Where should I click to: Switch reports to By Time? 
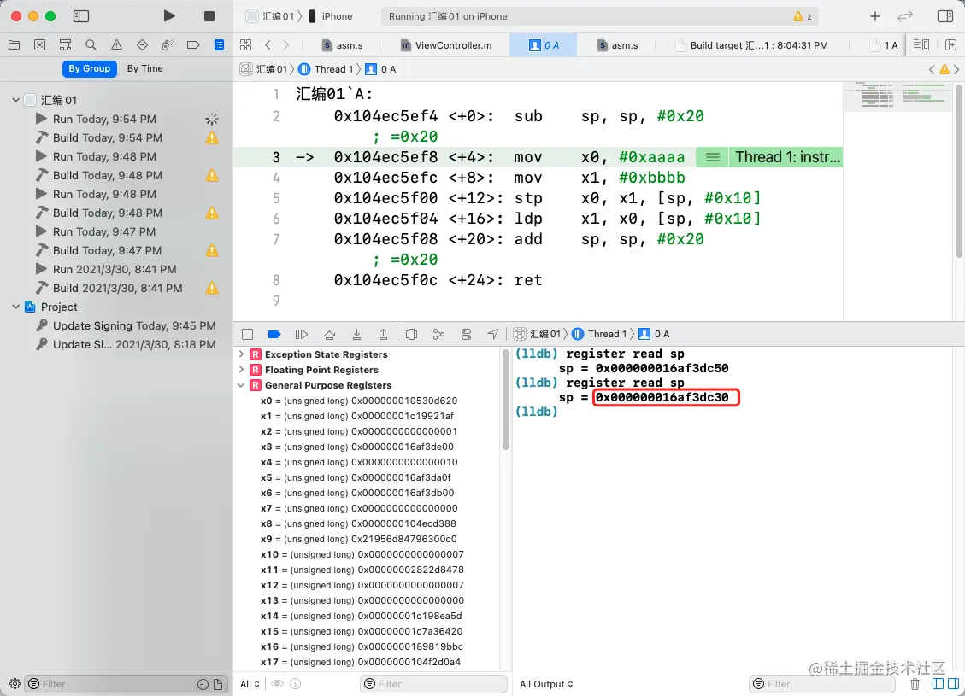145,68
